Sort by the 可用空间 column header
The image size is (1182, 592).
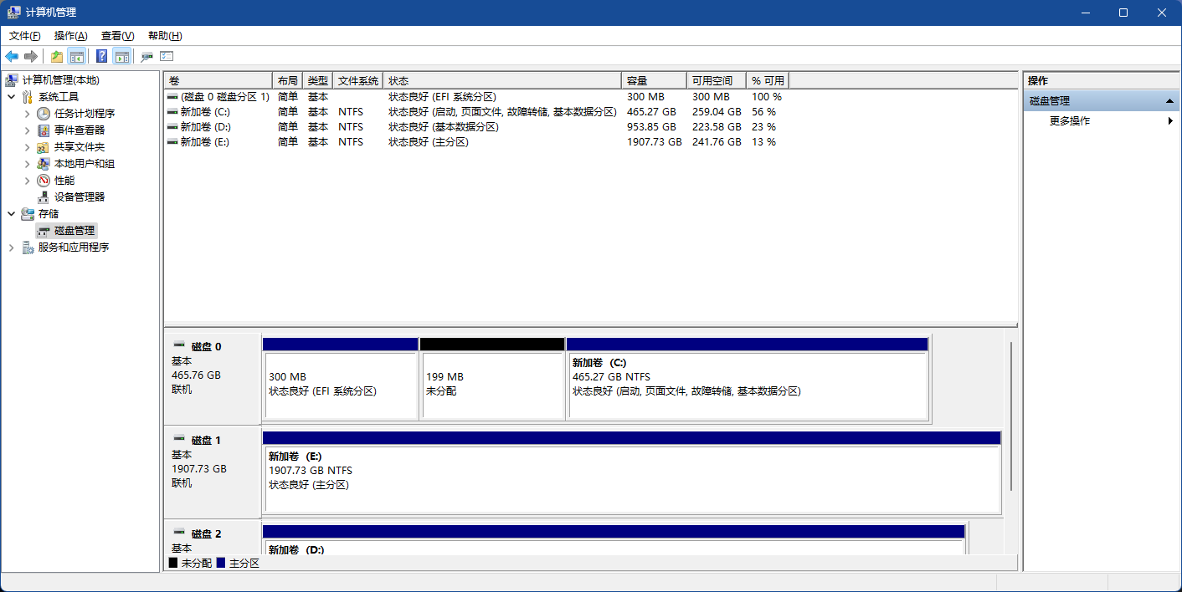[x=717, y=80]
